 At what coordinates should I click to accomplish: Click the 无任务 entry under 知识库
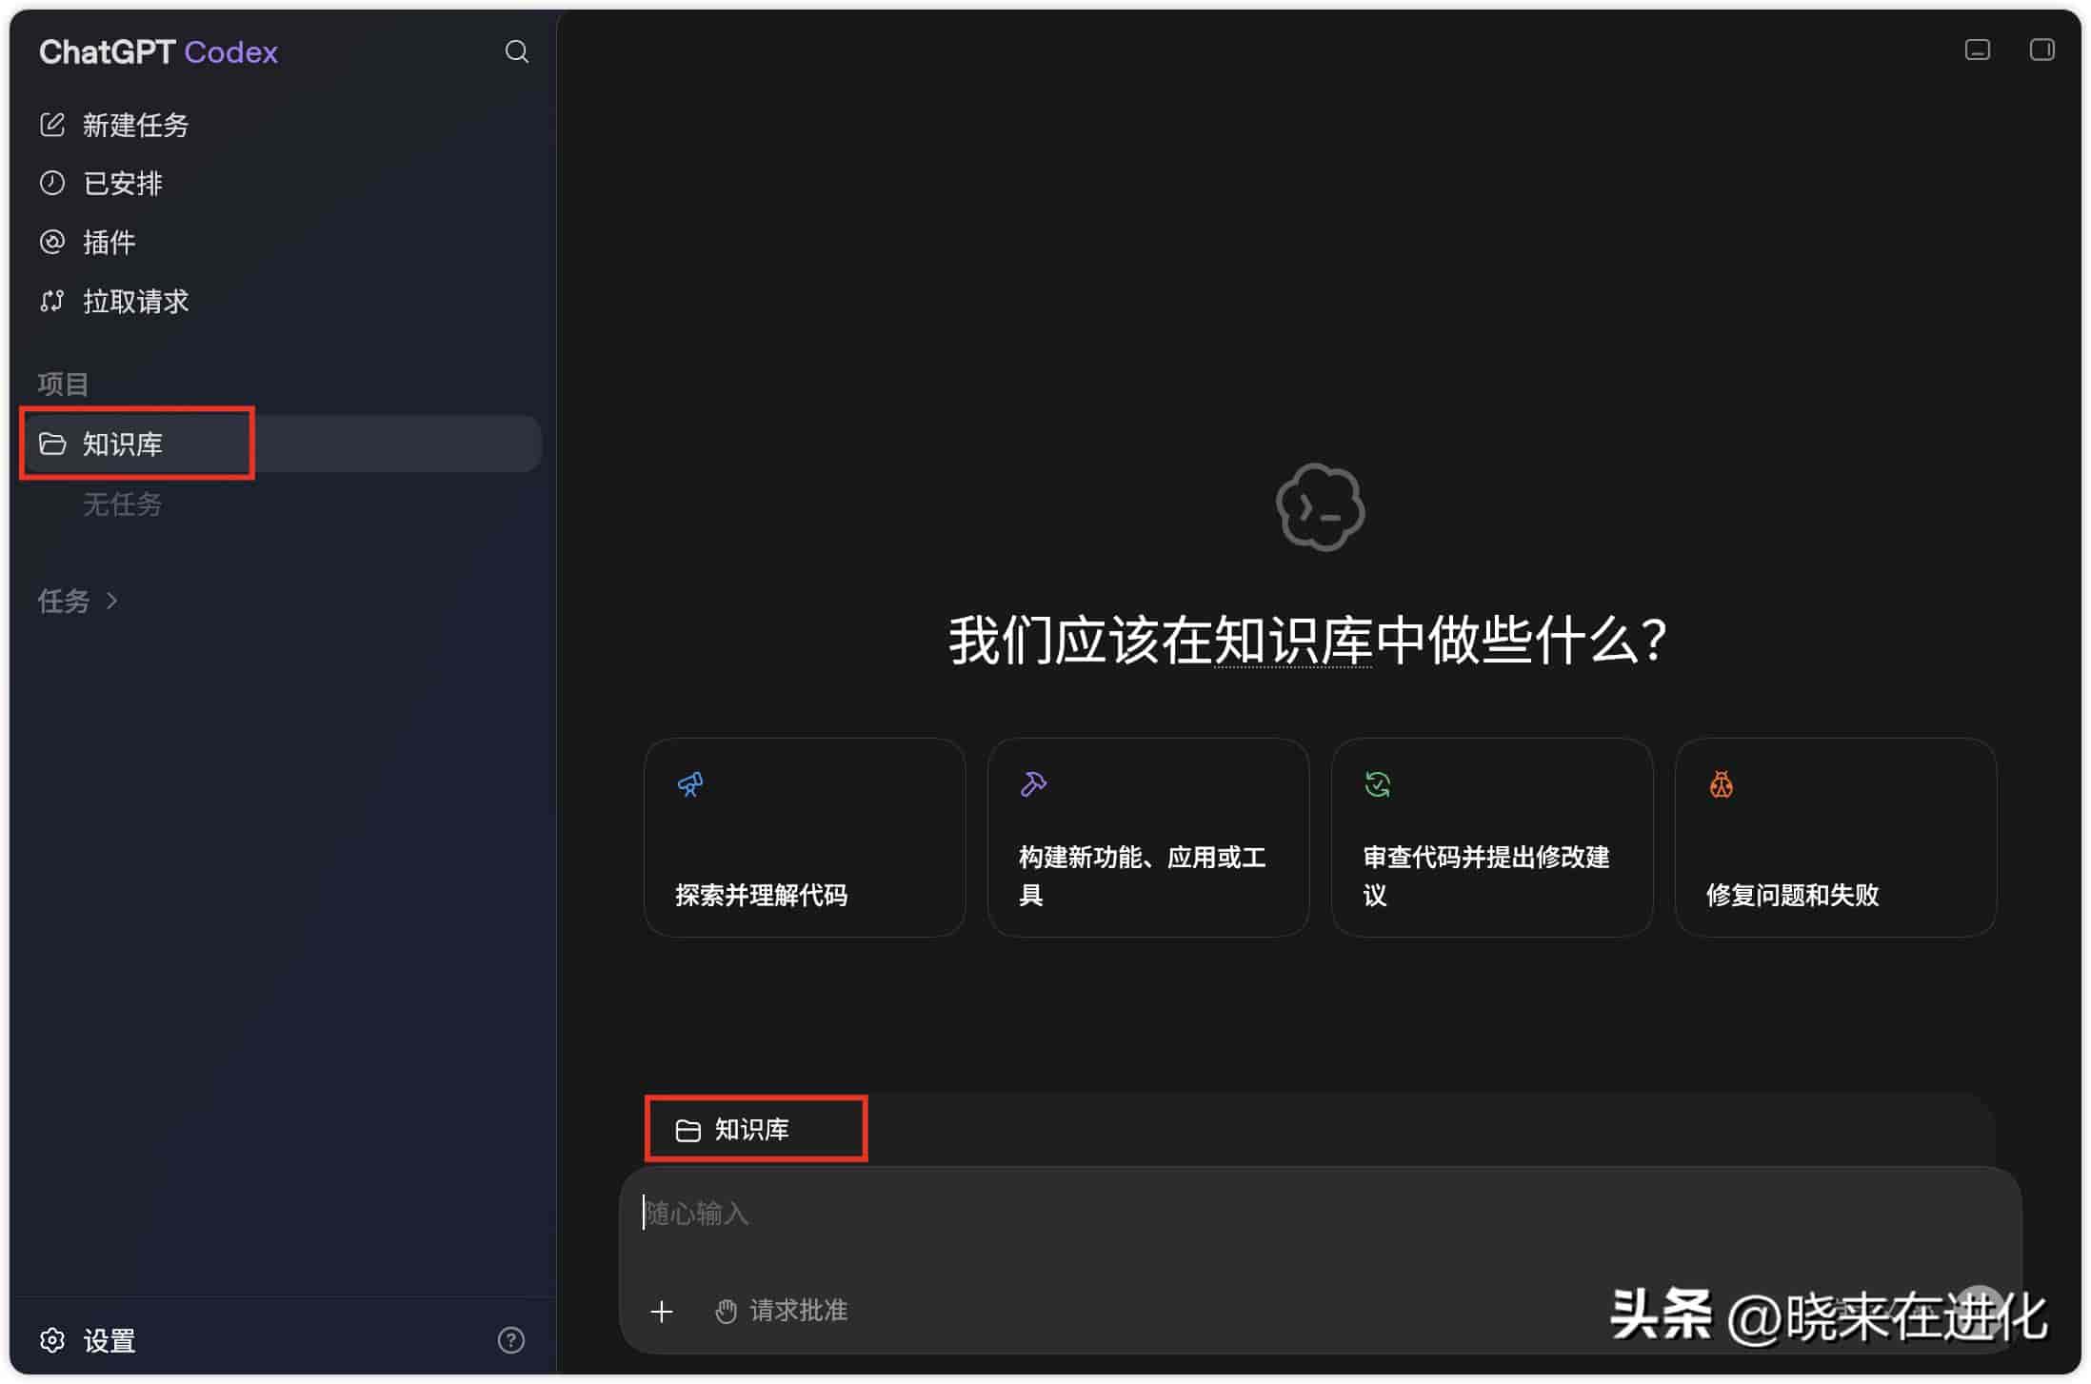click(x=122, y=504)
